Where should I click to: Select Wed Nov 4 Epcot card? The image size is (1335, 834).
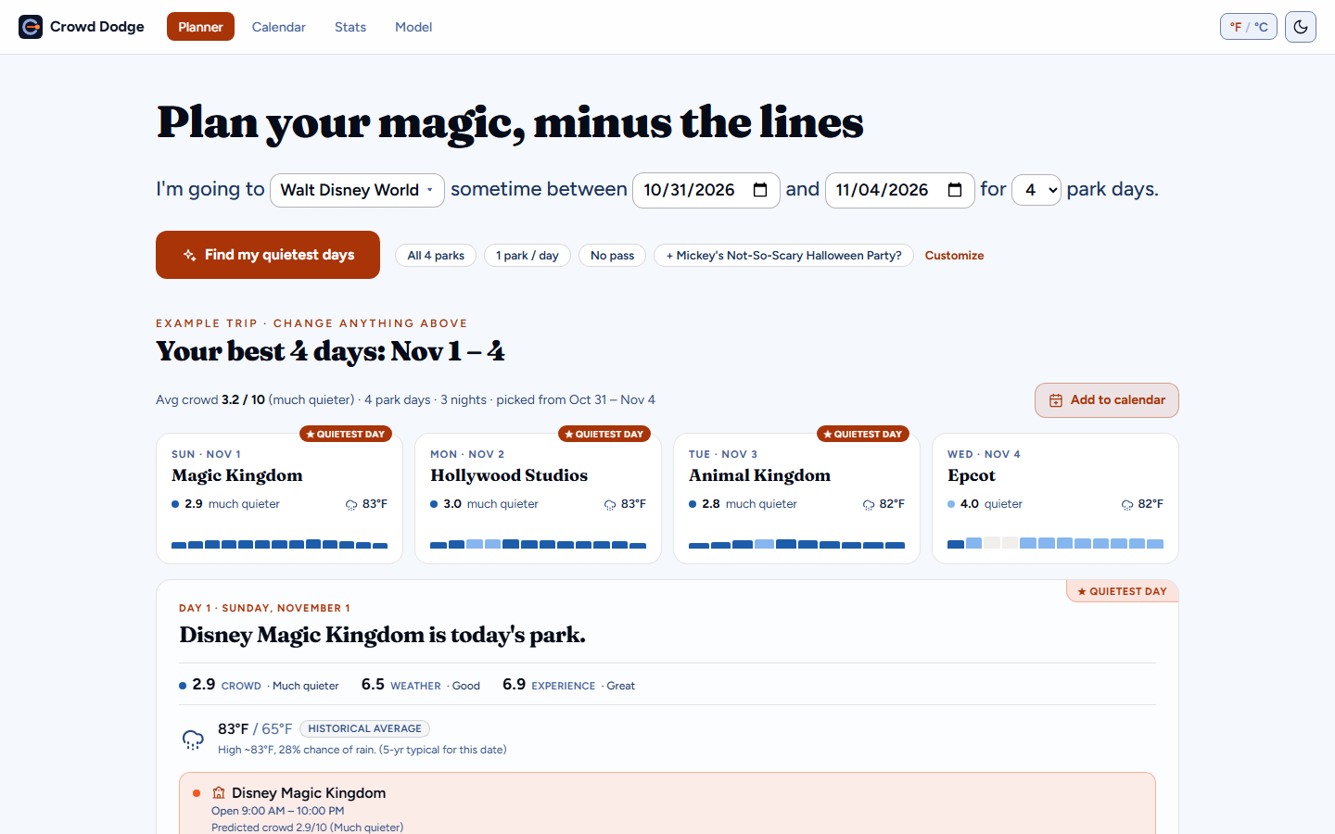(x=1055, y=499)
